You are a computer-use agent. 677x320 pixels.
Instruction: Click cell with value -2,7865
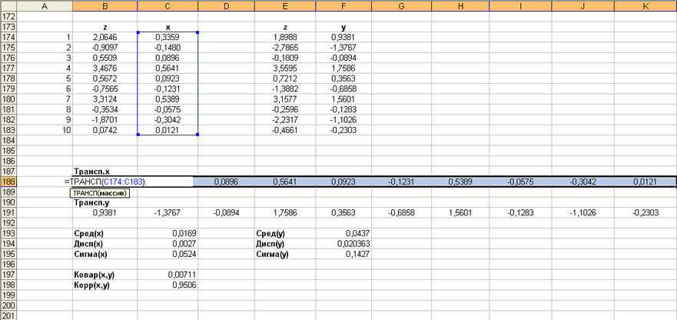pos(285,47)
